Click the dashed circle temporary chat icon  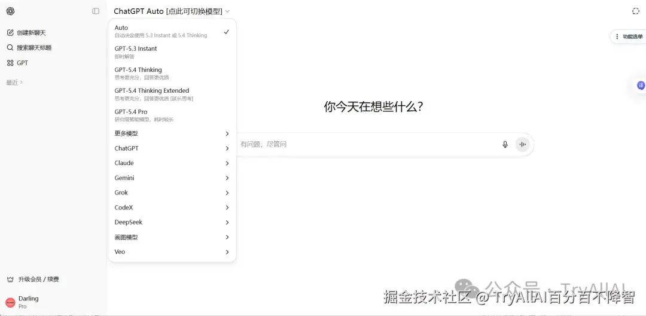coord(636,11)
